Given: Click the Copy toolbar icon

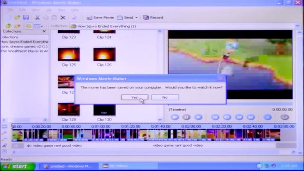Looking at the screenshot, I should [x=46, y=18].
